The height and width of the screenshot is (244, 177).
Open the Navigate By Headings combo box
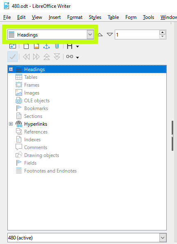point(51,35)
